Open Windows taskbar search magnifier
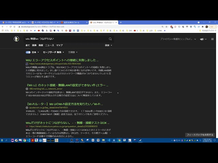Viewport: 218px width, 163px height. coord(6,140)
